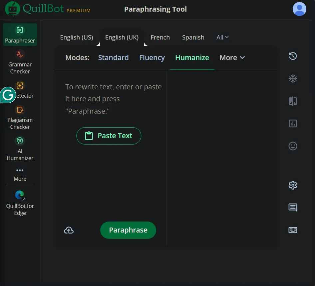
Task: Open settings gear icon
Action: 293,185
